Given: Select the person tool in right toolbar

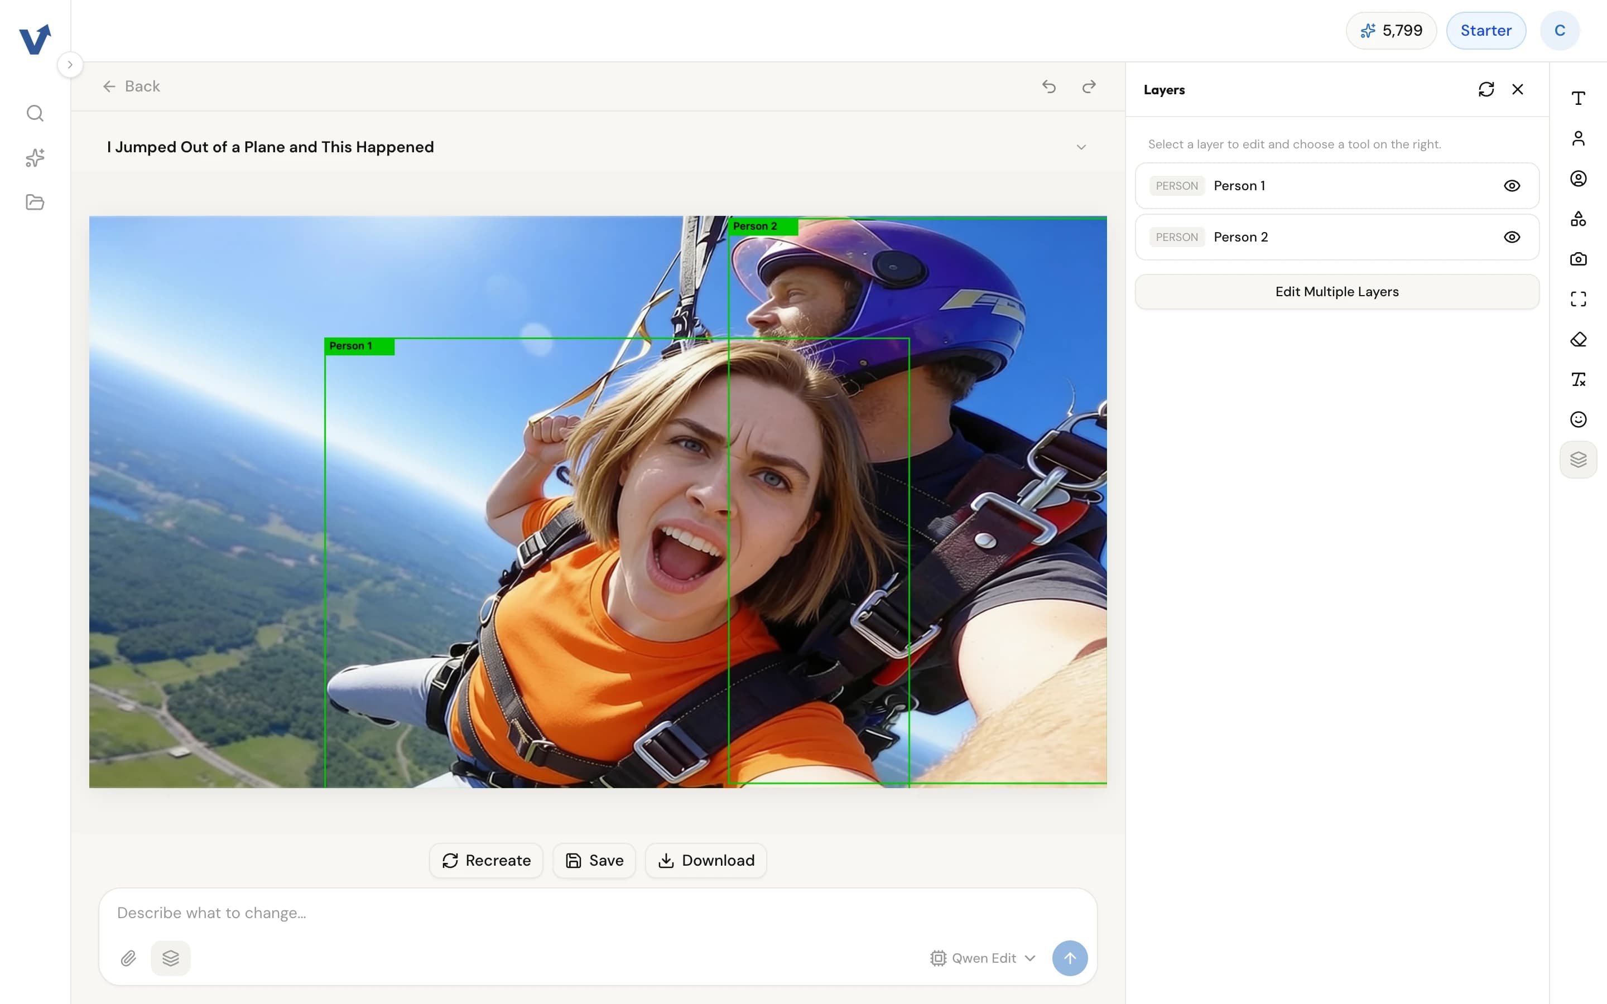Looking at the screenshot, I should point(1578,138).
